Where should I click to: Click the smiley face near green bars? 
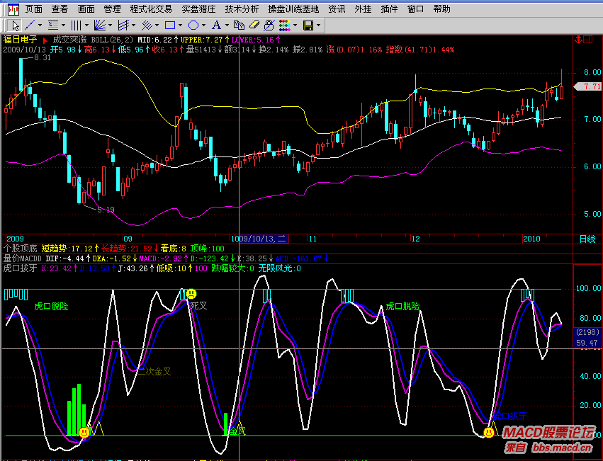[x=84, y=432]
